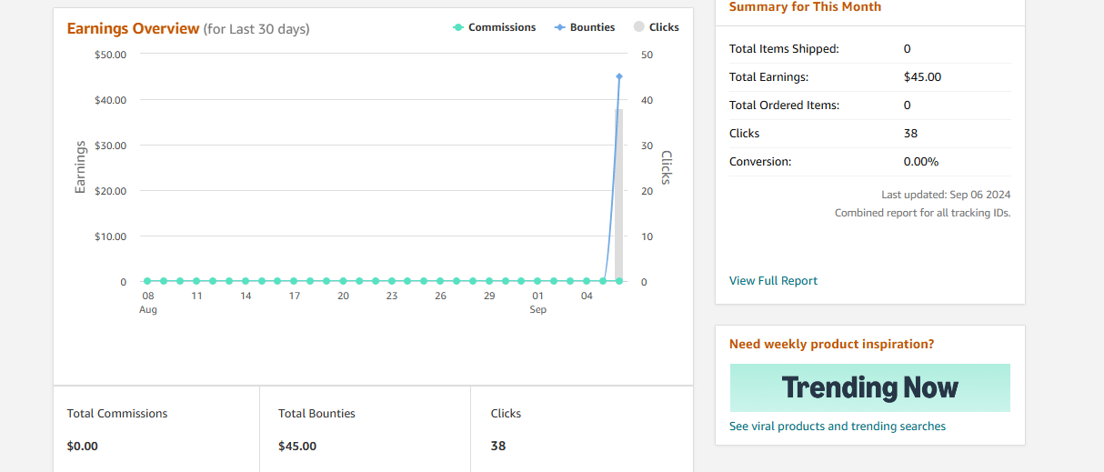Click the Total Earnings row in summary
This screenshot has height=472, width=1104.
[868, 77]
